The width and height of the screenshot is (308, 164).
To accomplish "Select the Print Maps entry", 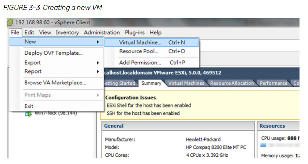I will click(x=37, y=95).
